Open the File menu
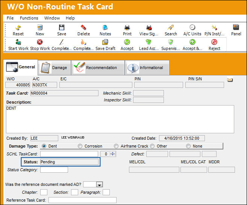 click(10, 18)
